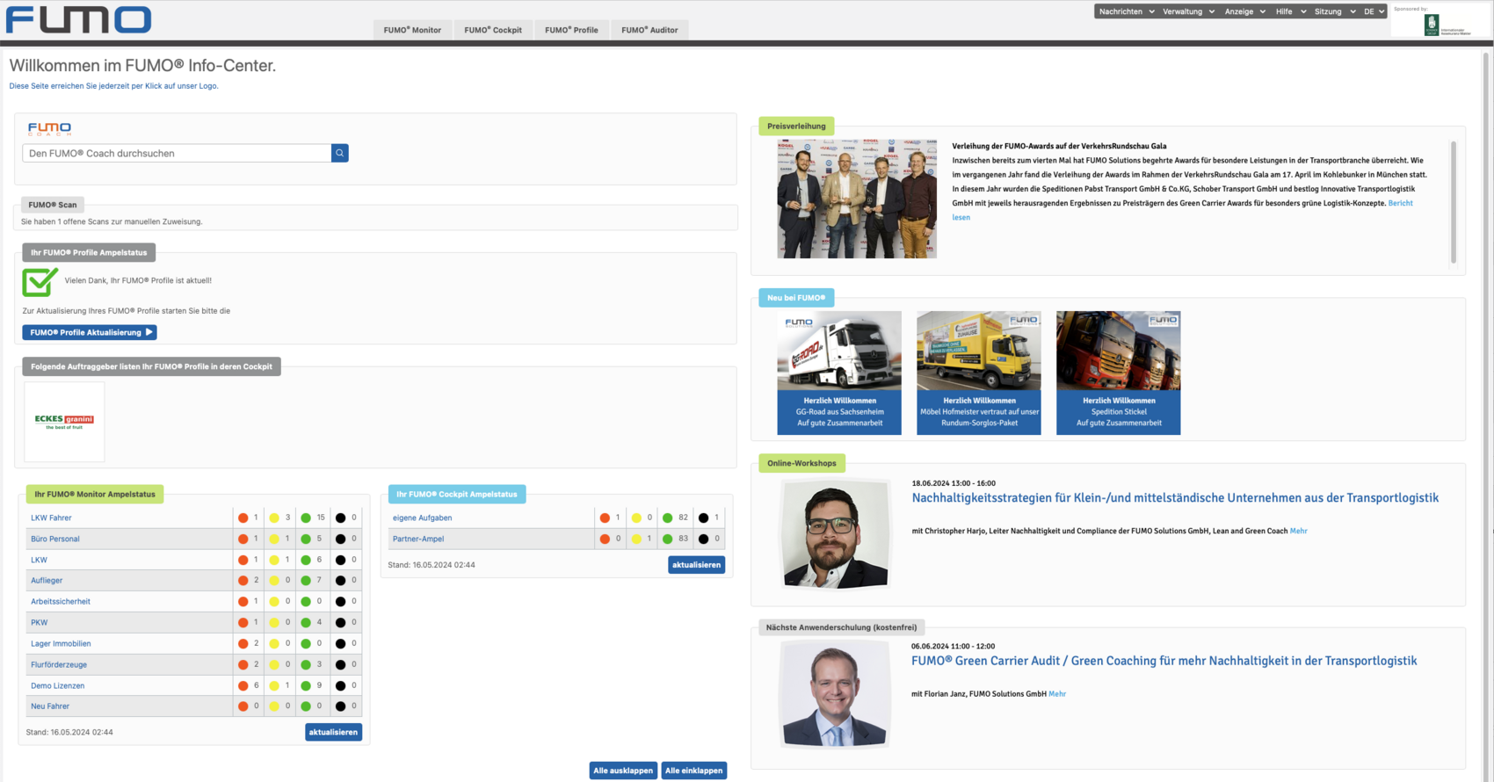
Task: Open the Hilfe dropdown menu
Action: click(x=1291, y=11)
